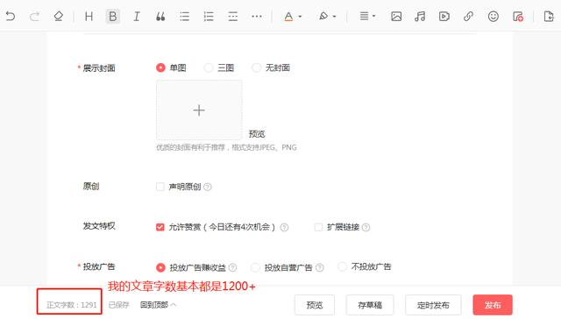
Task: Add a cover image via plus box
Action: point(199,110)
